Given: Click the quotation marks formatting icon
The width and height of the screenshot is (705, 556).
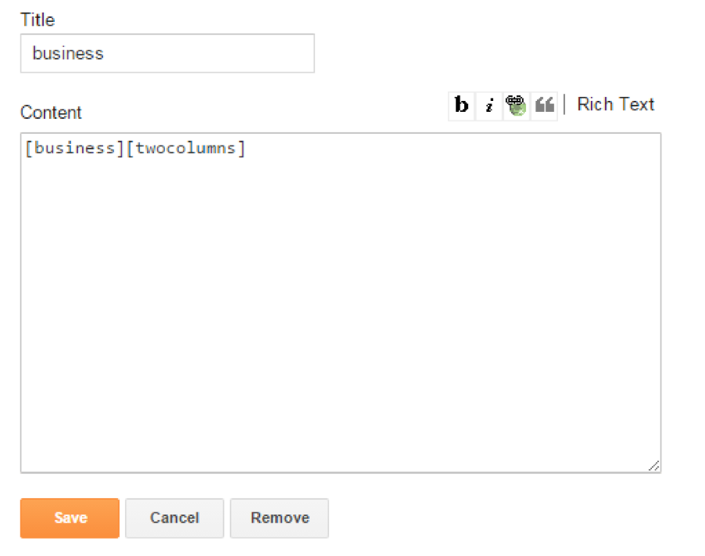Looking at the screenshot, I should (544, 105).
